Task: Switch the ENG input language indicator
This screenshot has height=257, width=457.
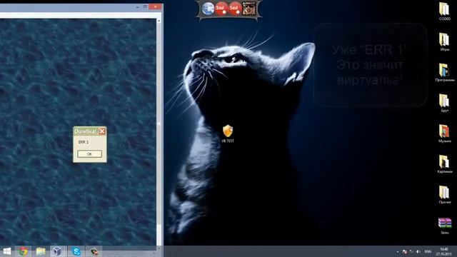Action: coord(428,251)
